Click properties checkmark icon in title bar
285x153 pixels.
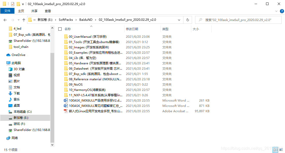(13, 4)
